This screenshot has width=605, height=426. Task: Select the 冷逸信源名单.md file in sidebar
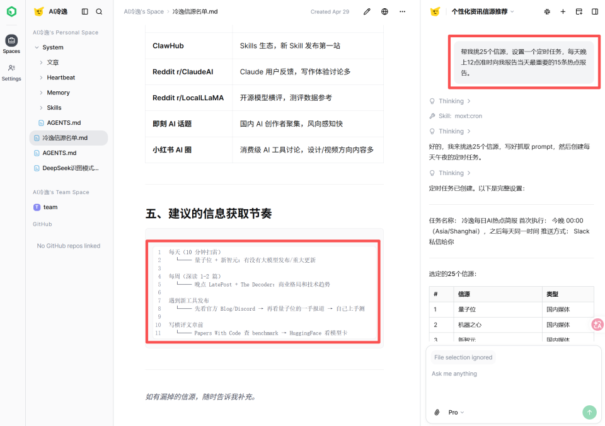[68, 138]
